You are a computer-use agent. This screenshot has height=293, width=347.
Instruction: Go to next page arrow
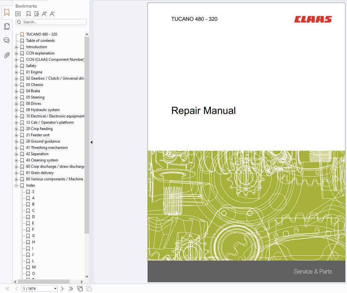62,289
